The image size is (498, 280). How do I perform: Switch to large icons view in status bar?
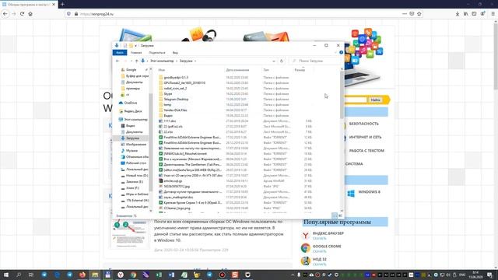340,215
